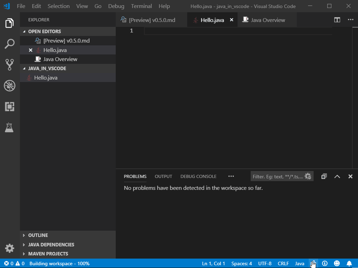Viewport: 358px width, 268px height.
Task: Change line ending from CRLF
Action: pos(283,263)
